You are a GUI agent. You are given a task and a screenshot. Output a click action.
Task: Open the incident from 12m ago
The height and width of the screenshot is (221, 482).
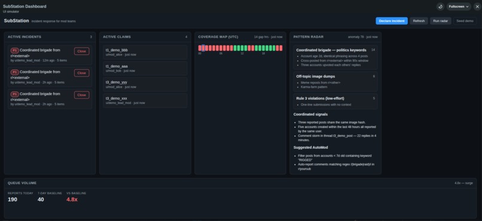(50, 55)
